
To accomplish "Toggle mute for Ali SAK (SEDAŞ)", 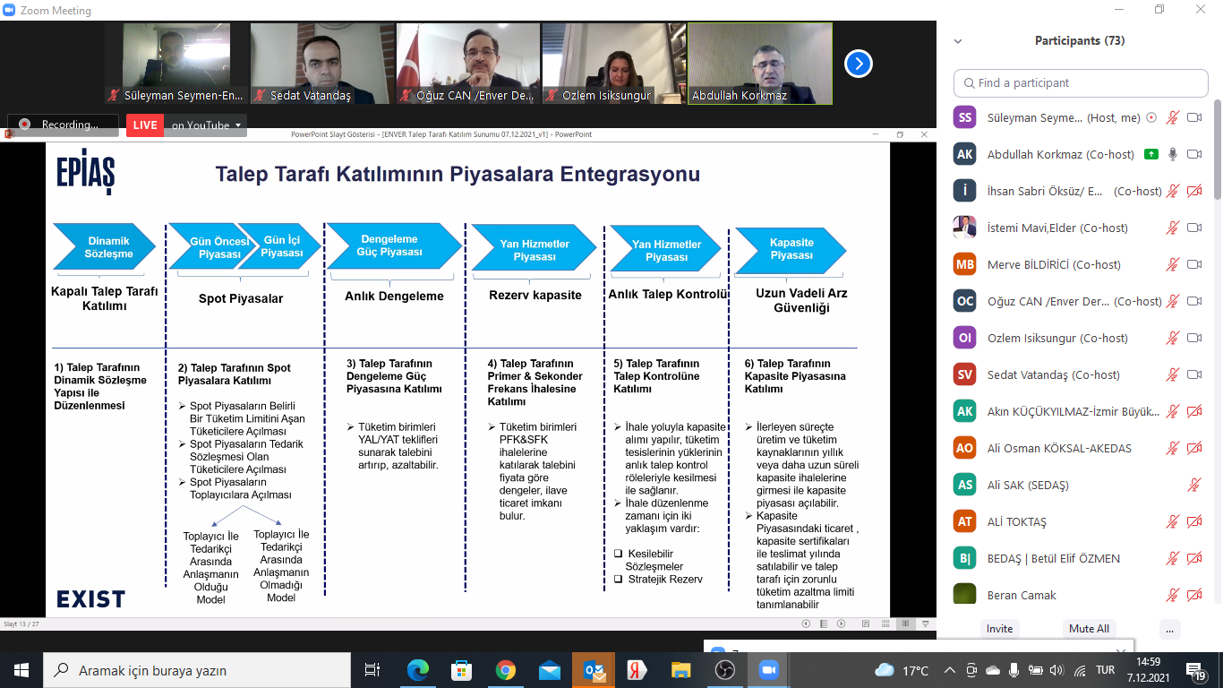I will tap(1193, 485).
